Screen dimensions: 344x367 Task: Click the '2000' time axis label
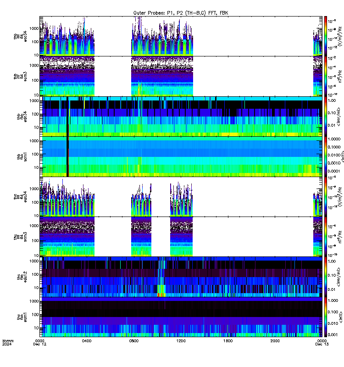tap(275, 341)
